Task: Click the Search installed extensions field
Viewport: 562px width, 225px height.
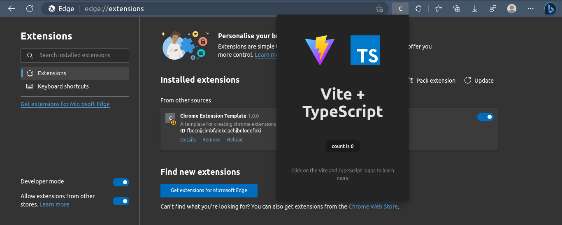Action: pyautogui.click(x=75, y=55)
